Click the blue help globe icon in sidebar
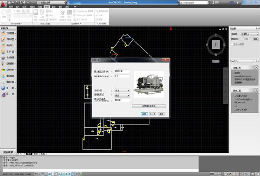The image size is (260, 176). [3, 88]
